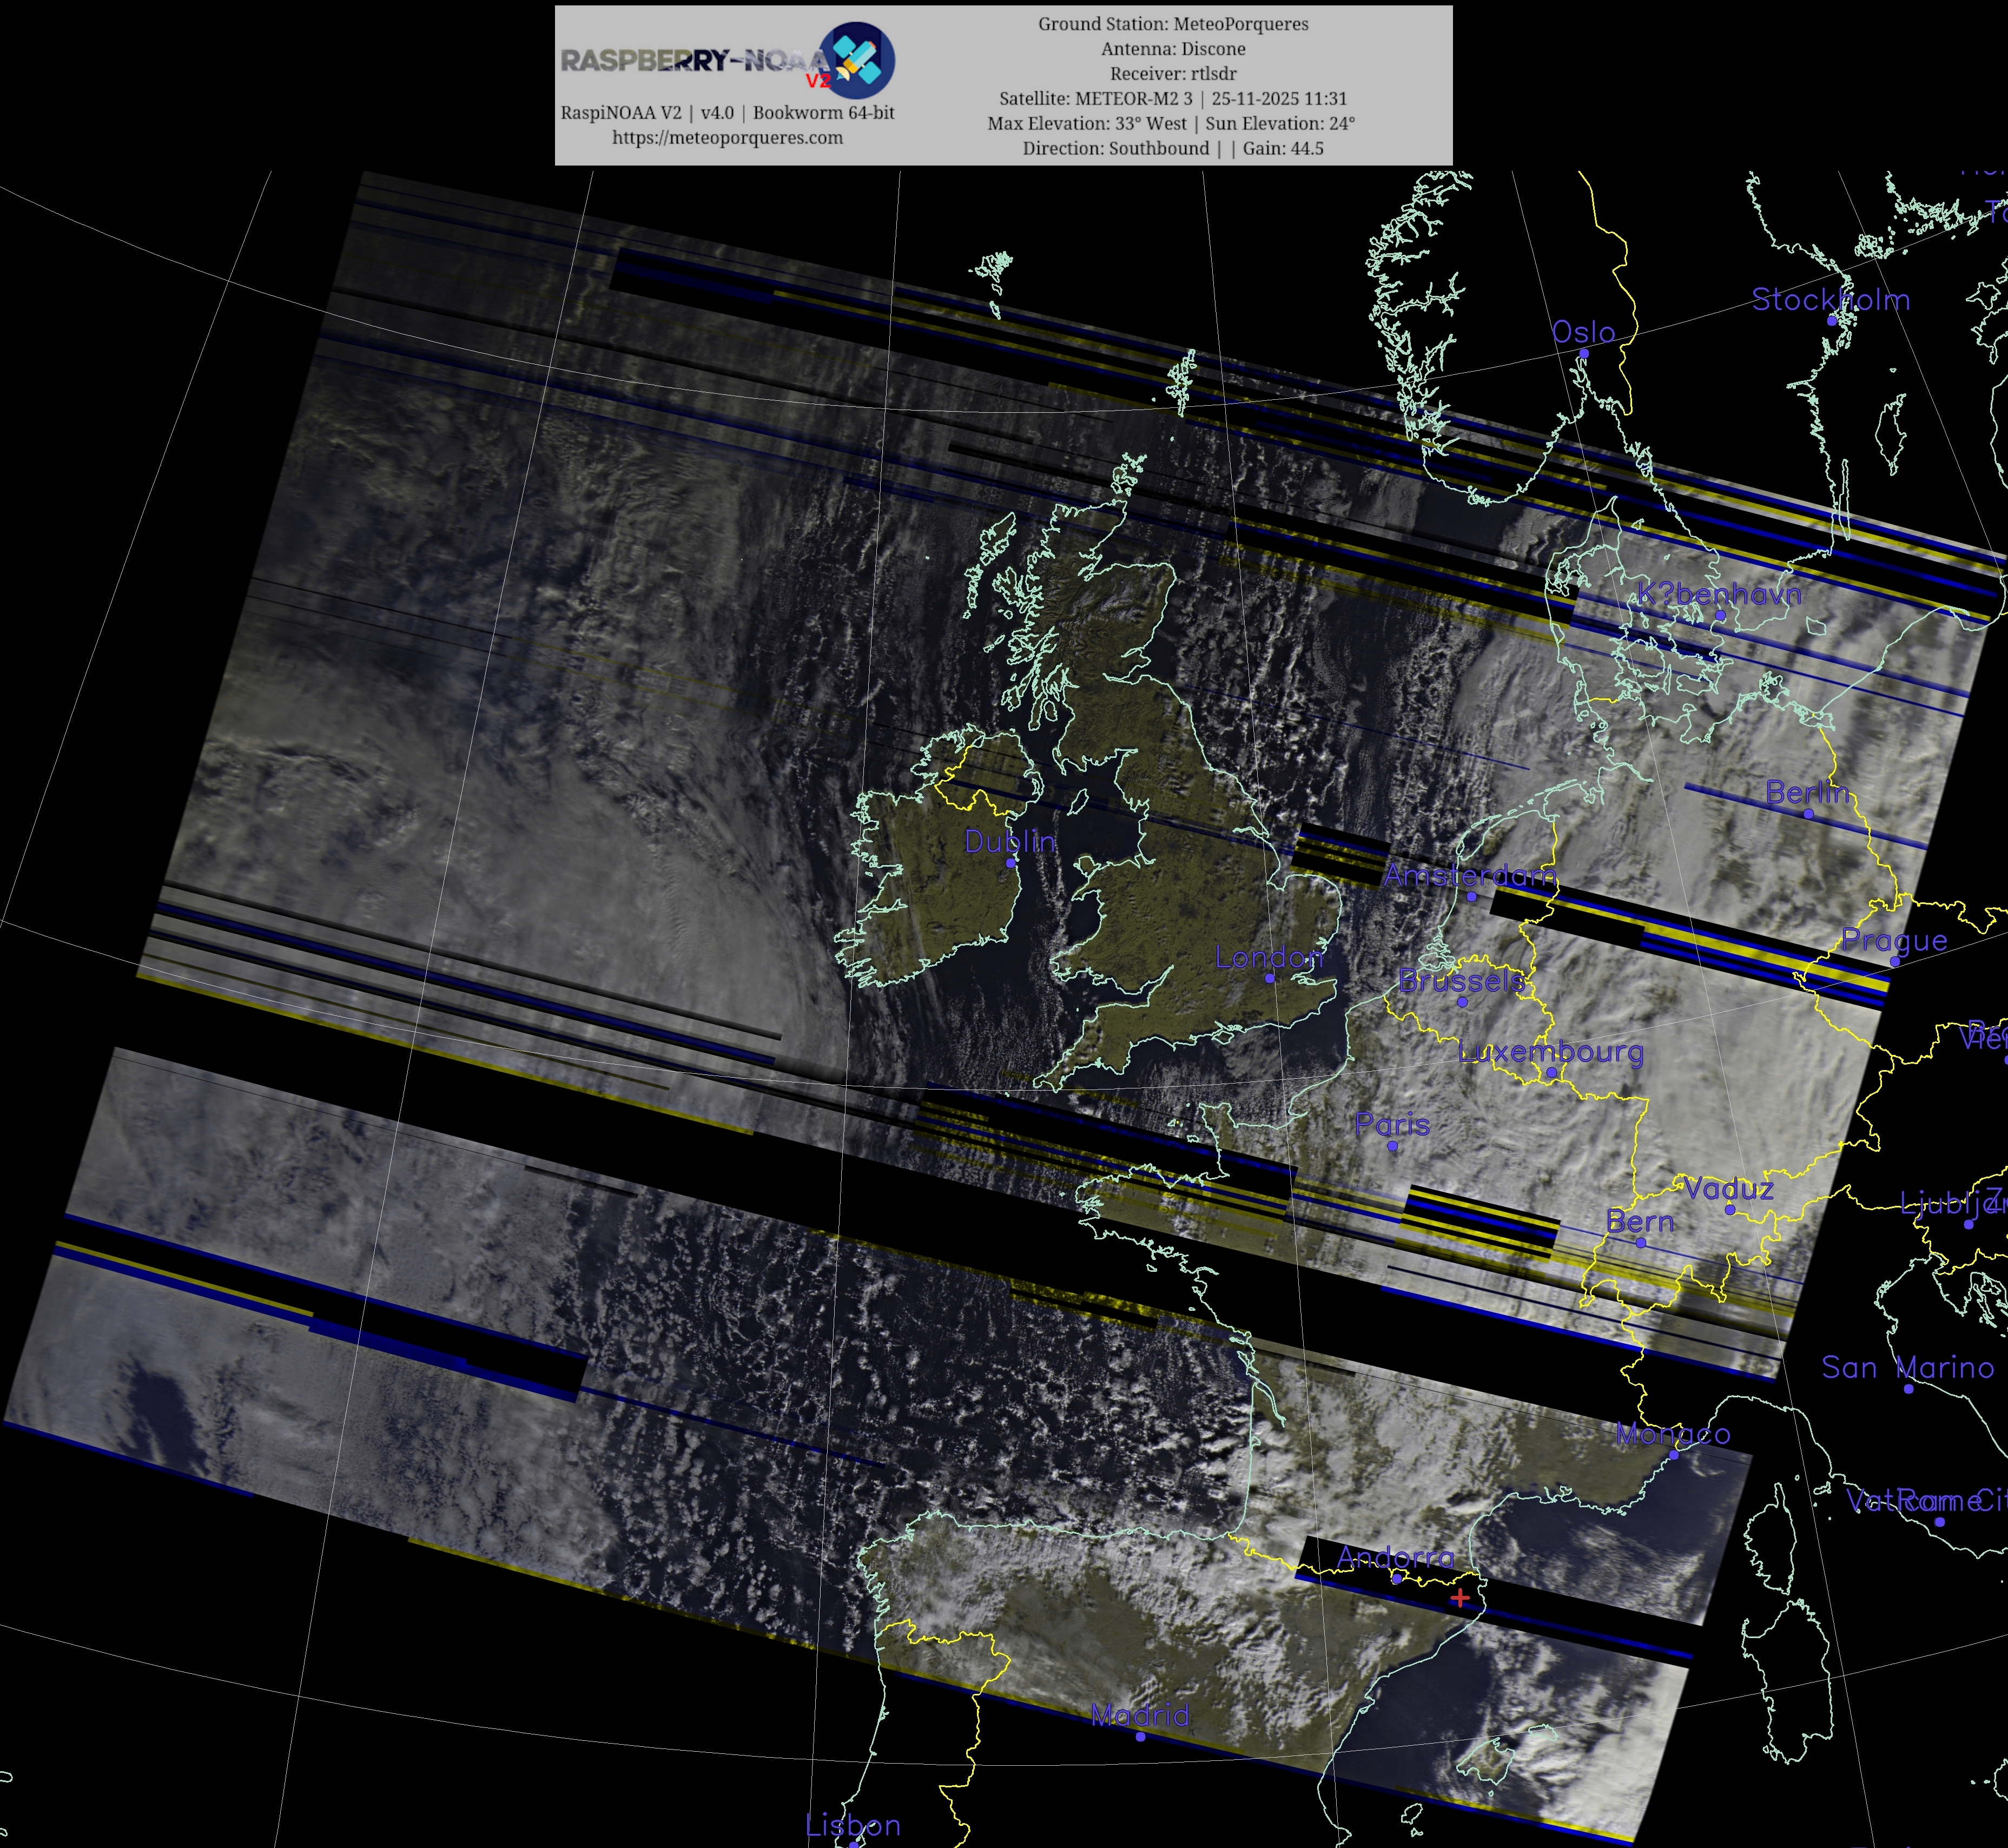The width and height of the screenshot is (2008, 1848).
Task: Select the Andorra map label
Action: click(1395, 1557)
